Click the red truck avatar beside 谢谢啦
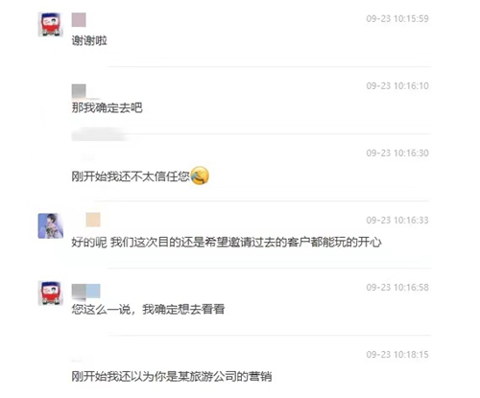 click(x=50, y=24)
